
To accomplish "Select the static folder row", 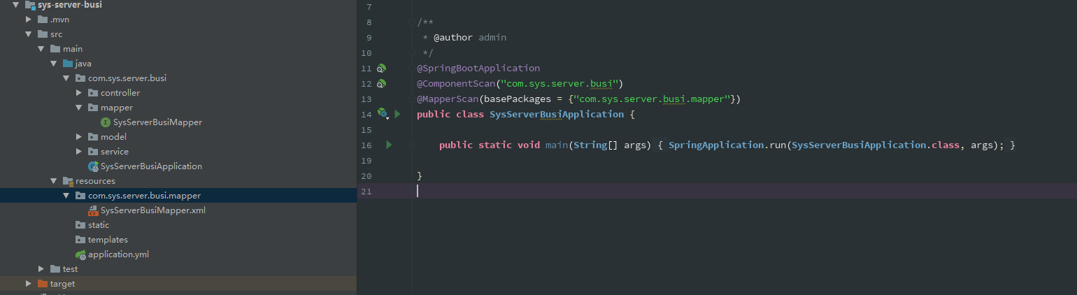I will (x=178, y=225).
